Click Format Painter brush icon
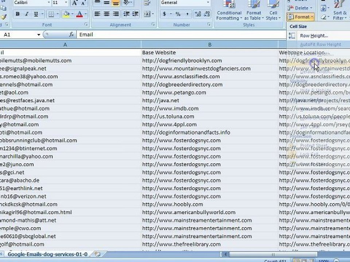This screenshot has height=262, width=350. [3, 17]
